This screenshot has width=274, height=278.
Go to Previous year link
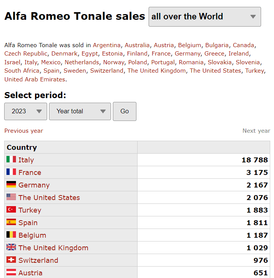point(24,131)
